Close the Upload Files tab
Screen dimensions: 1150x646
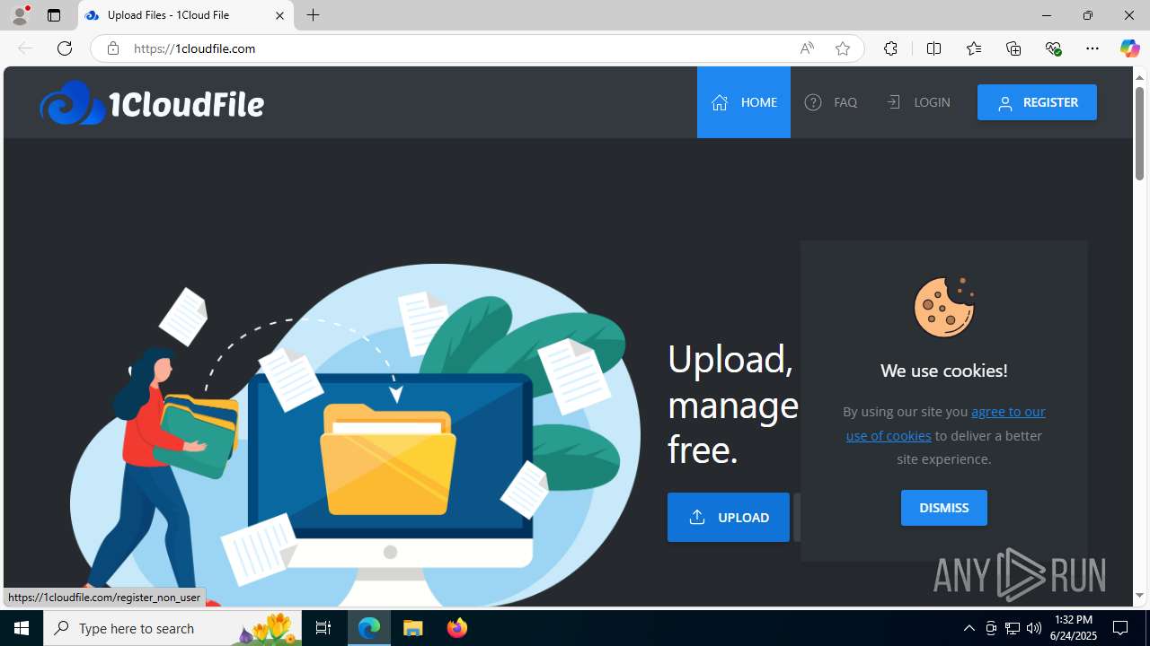coord(279,15)
